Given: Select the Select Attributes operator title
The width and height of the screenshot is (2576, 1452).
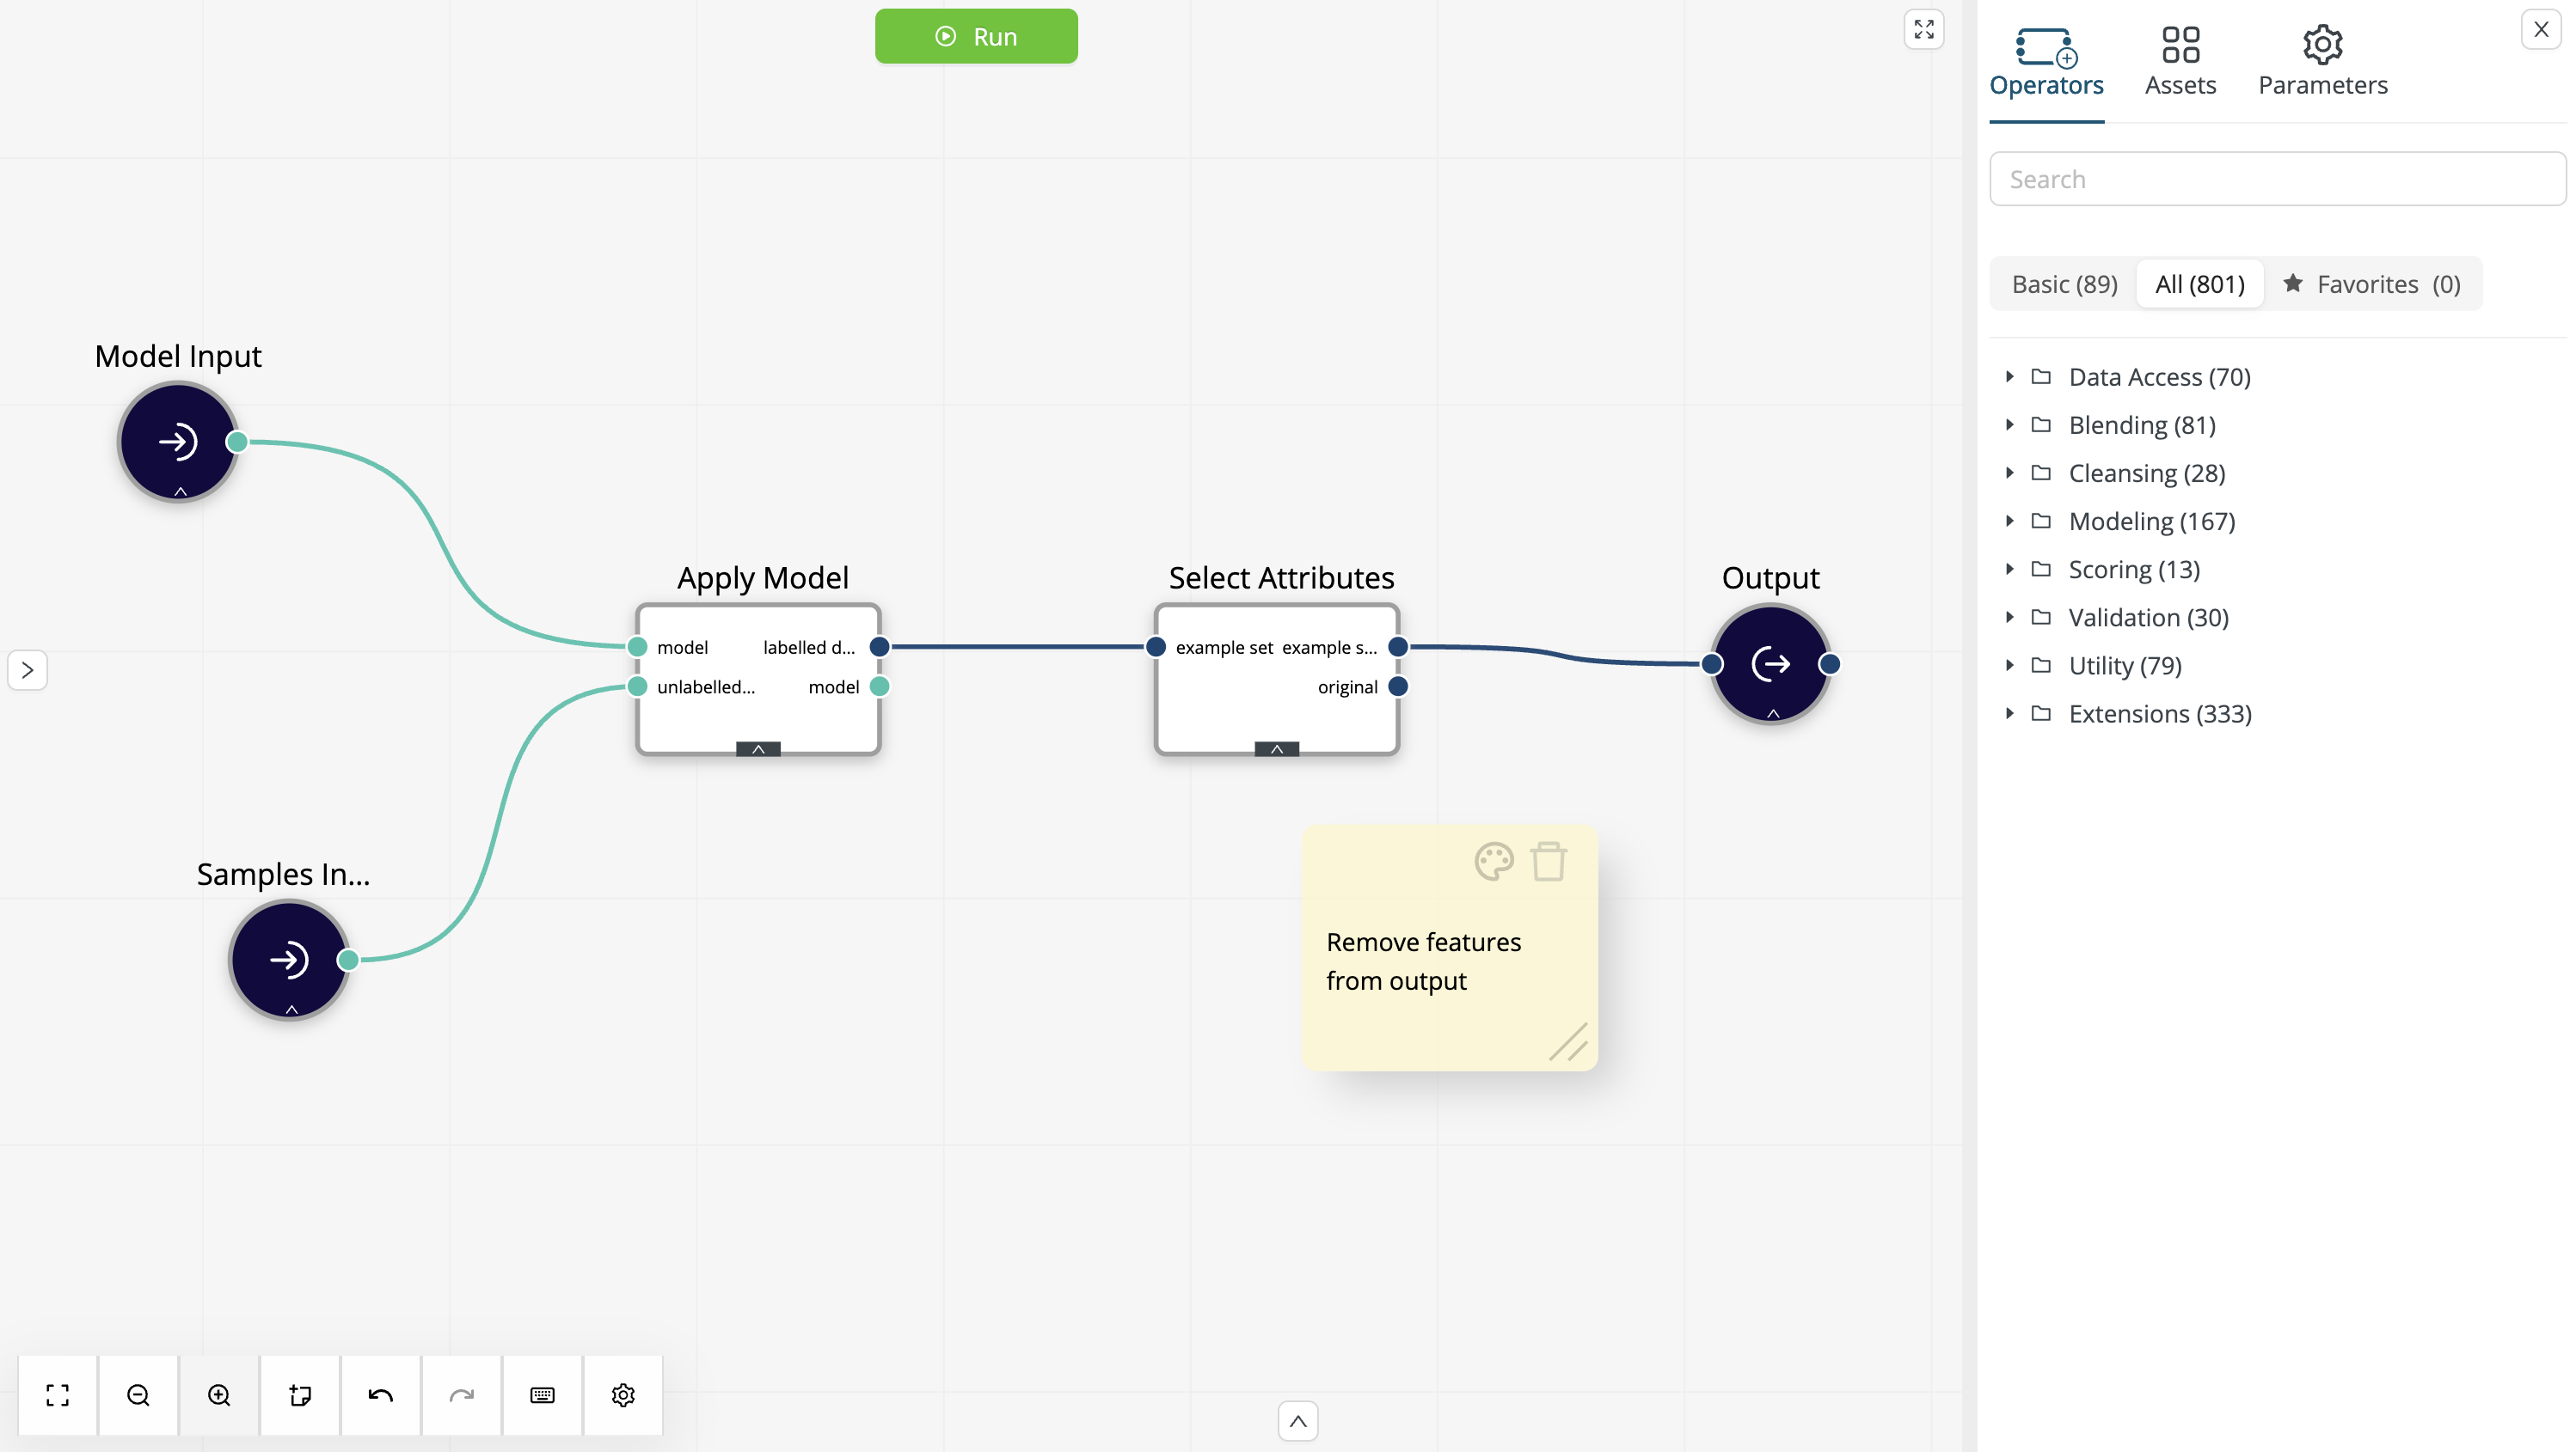Looking at the screenshot, I should pyautogui.click(x=1281, y=577).
